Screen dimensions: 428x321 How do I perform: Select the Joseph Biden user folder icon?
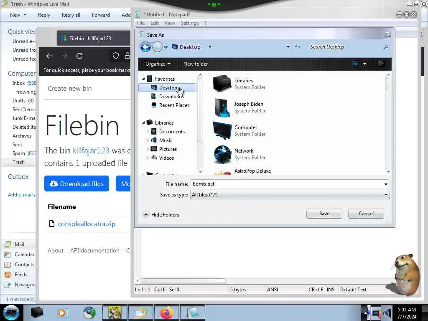tap(222, 107)
